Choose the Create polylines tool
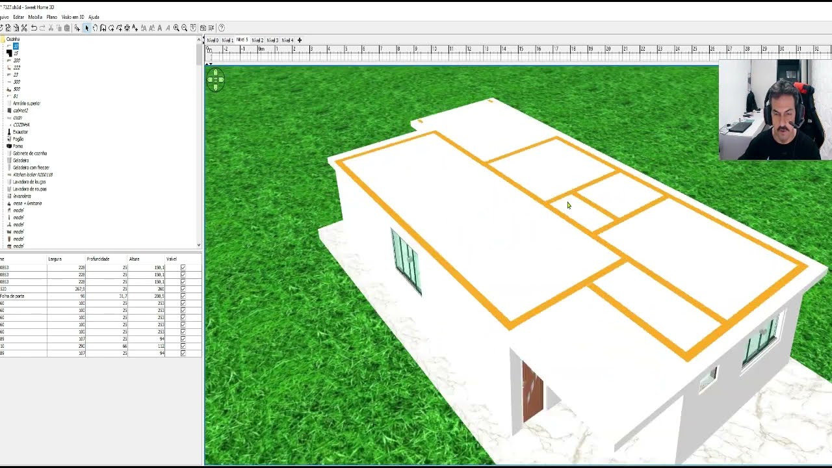Image resolution: width=832 pixels, height=468 pixels. pos(119,28)
